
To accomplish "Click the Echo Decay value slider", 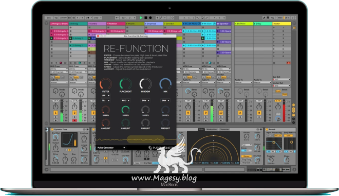I will pos(246,151).
